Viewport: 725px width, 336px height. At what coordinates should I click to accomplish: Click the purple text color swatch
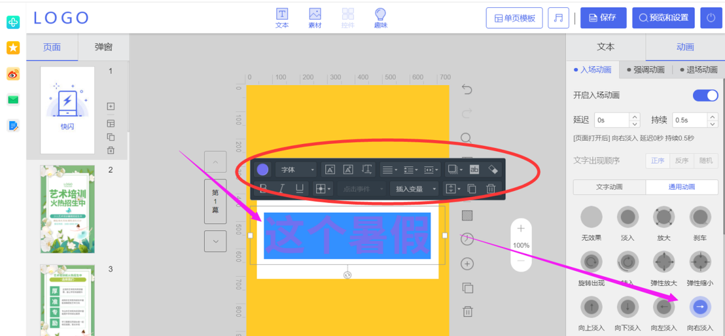(x=263, y=170)
